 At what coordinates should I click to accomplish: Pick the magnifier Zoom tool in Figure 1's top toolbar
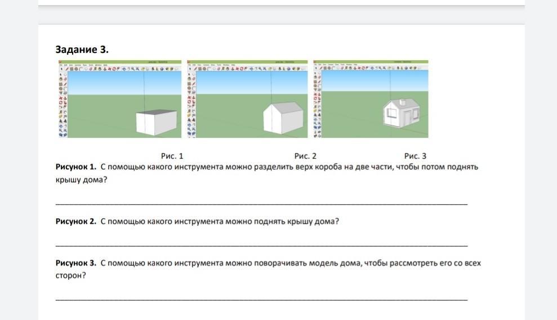tap(133, 69)
